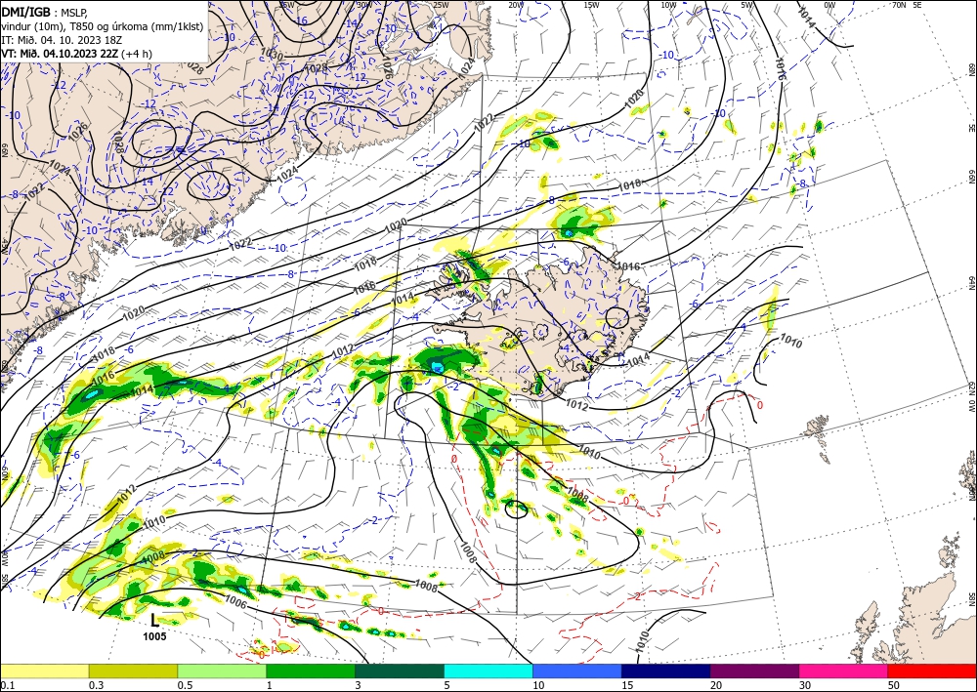Viewport: 977px width, 692px height.
Task: Select the cyan 5 mm legend swatch
Action: (488, 671)
